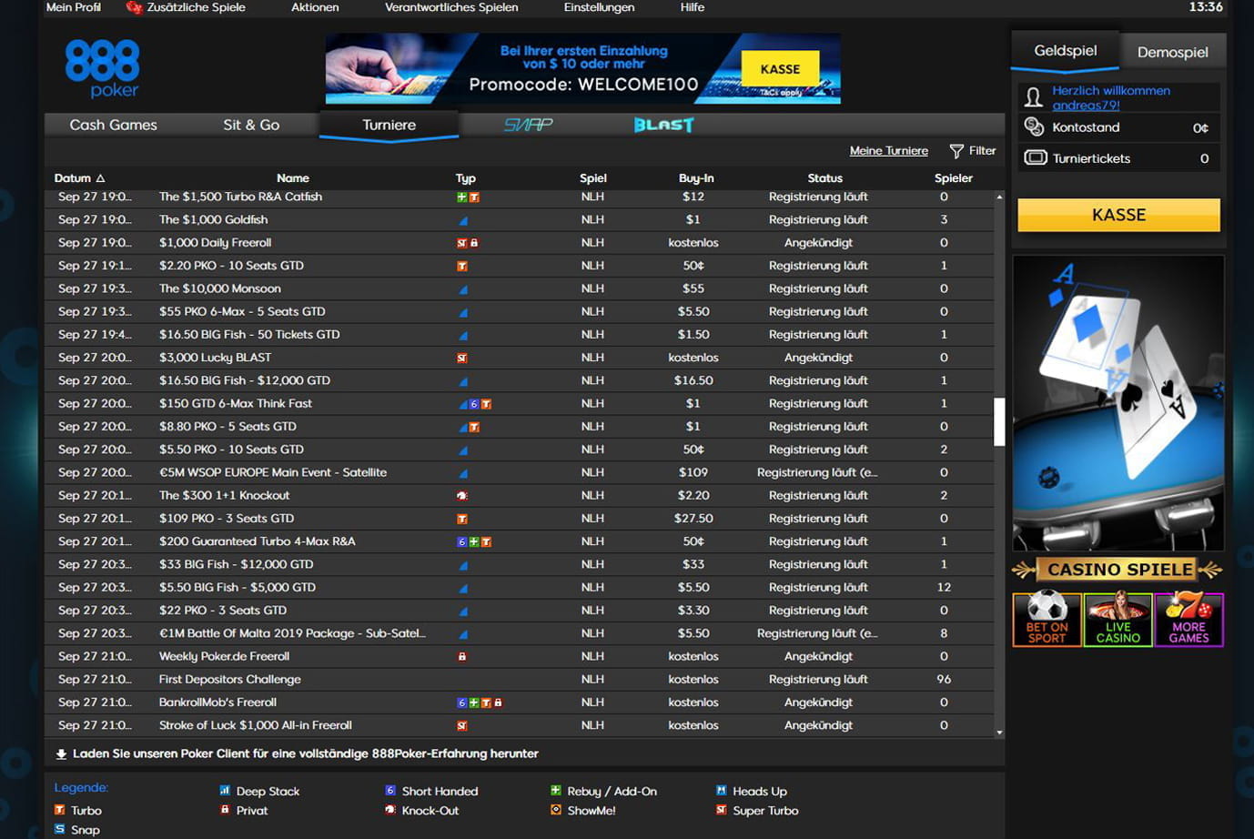
Task: Click the KASSE button in the promo banner
Action: pyautogui.click(x=780, y=69)
